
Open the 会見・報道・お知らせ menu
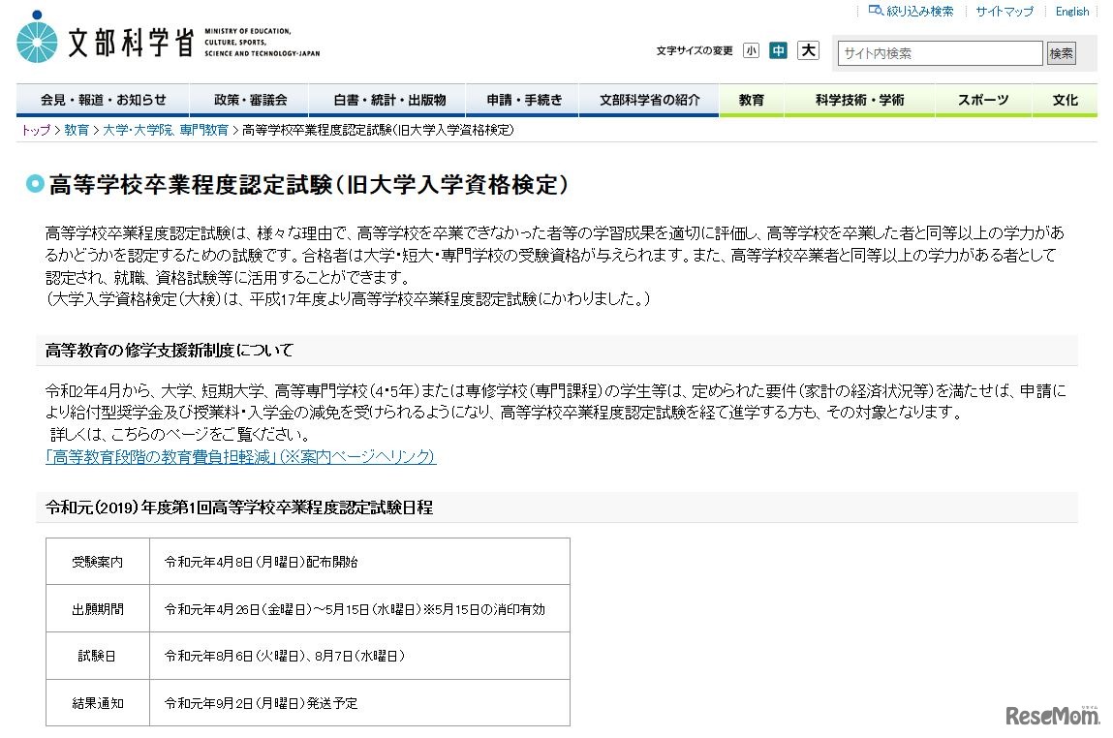coord(103,100)
